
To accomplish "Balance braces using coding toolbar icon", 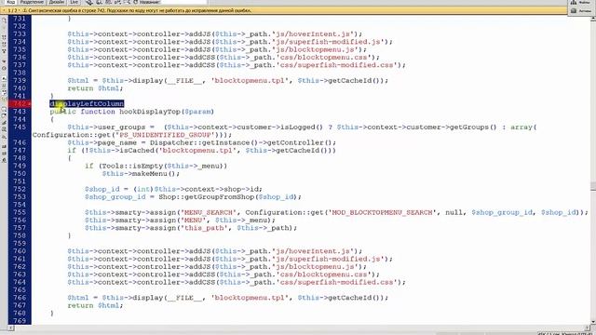I will (x=4, y=68).
